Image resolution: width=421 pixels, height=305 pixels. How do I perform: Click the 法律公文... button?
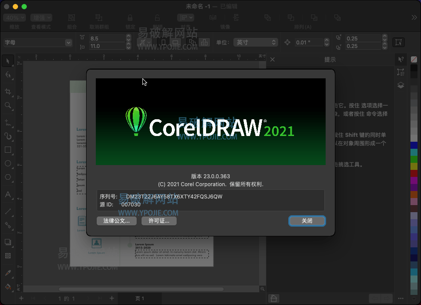[x=116, y=221]
